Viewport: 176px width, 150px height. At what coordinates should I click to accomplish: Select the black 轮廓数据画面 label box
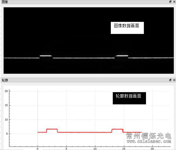coord(129,98)
